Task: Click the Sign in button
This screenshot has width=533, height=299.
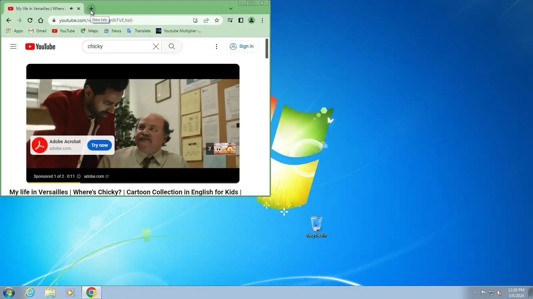Action: 242,47
